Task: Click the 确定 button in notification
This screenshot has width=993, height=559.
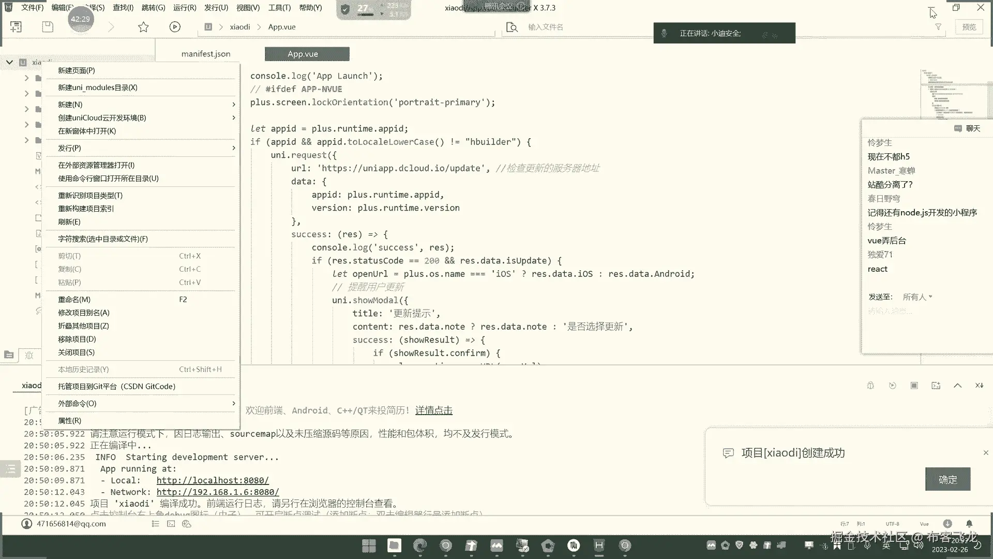Action: pyautogui.click(x=947, y=480)
